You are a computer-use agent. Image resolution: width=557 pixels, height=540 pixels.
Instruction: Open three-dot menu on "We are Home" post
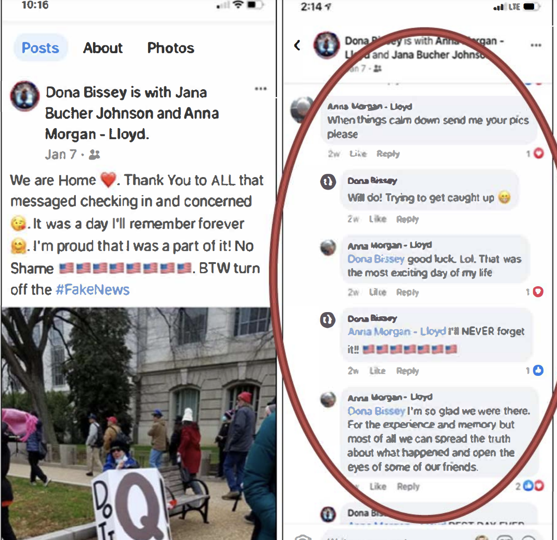tap(260, 89)
